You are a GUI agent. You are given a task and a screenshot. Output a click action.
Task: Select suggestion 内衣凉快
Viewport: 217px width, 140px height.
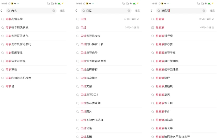tap(11, 69)
